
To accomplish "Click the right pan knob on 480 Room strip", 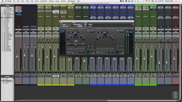I will tap(50, 40).
